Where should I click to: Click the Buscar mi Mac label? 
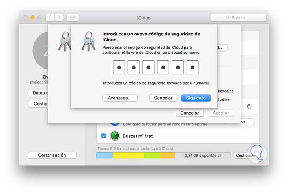pos(138,136)
